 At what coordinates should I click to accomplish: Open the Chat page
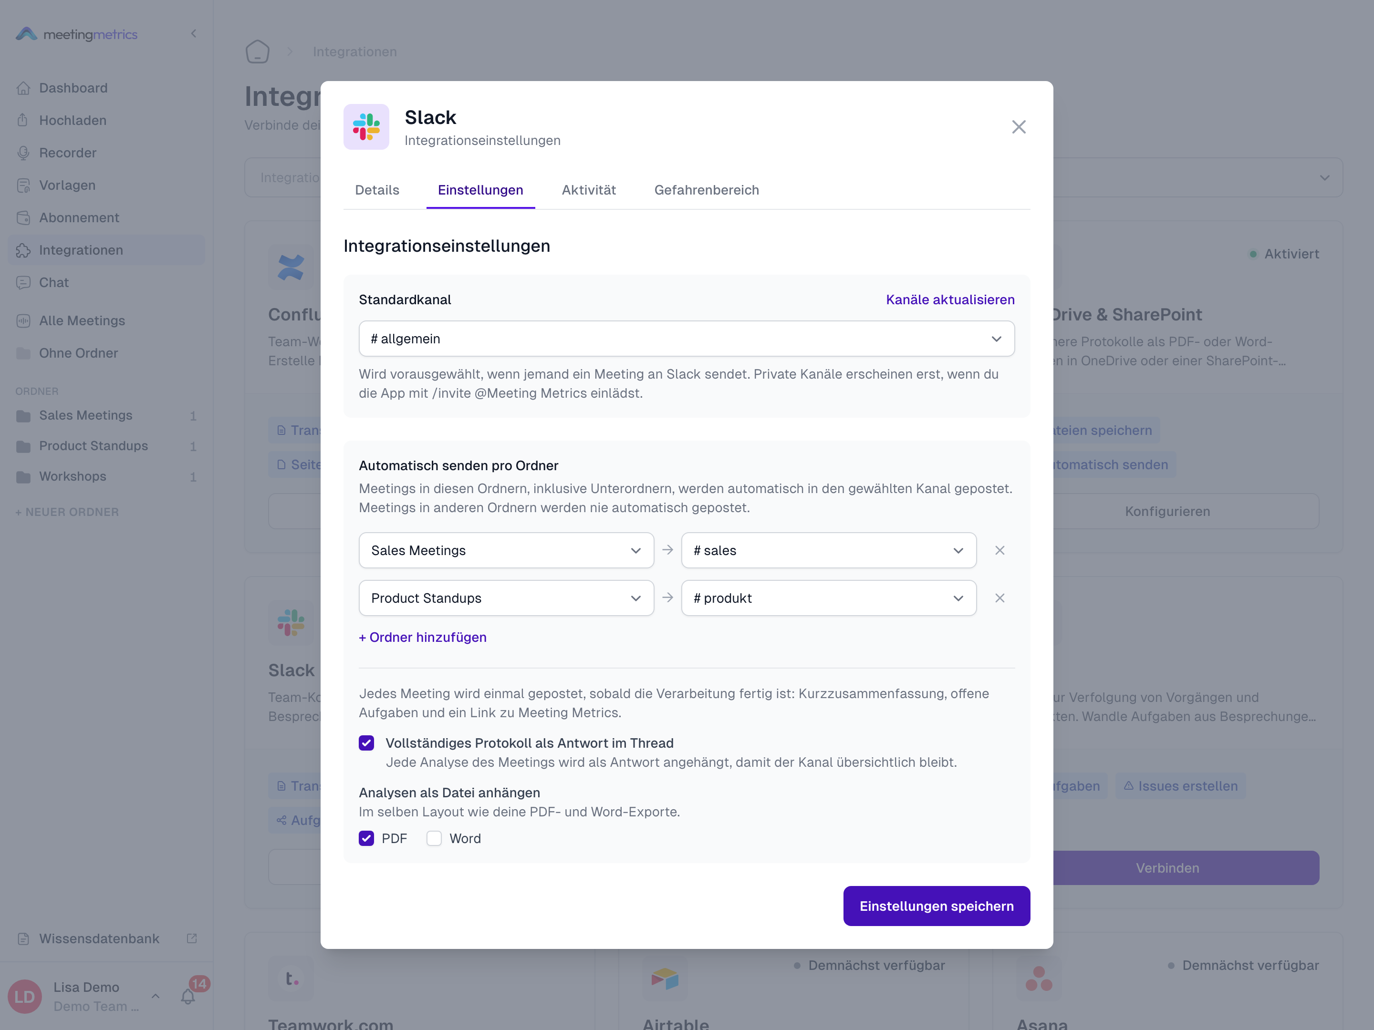click(106, 282)
